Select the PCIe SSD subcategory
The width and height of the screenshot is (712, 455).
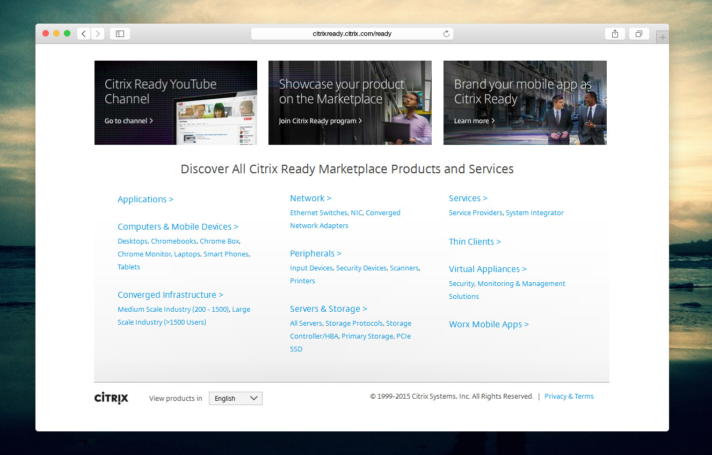point(350,342)
